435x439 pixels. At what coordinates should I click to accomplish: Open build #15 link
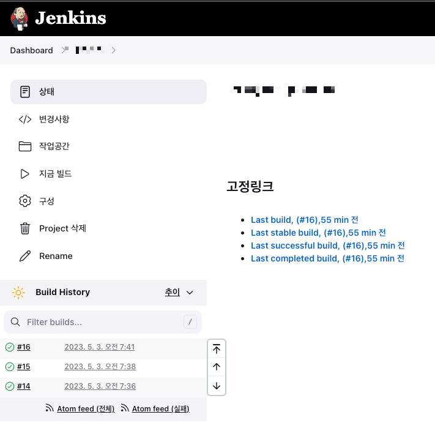[x=24, y=367]
